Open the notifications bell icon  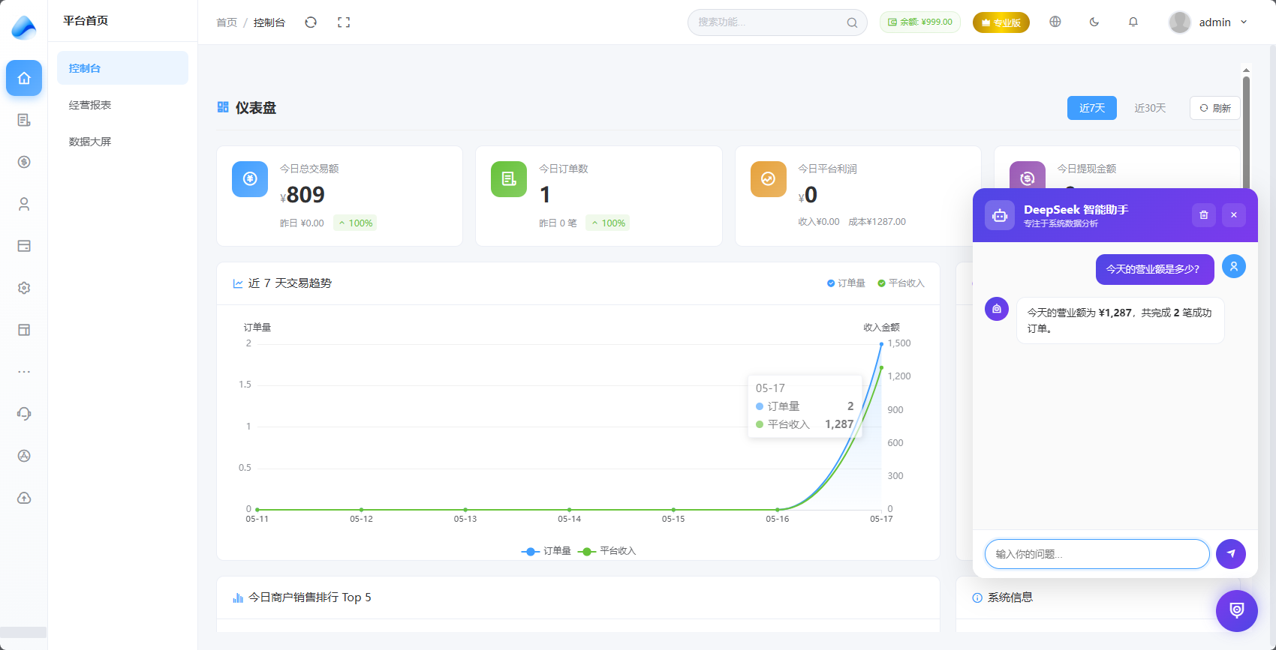pos(1133,22)
